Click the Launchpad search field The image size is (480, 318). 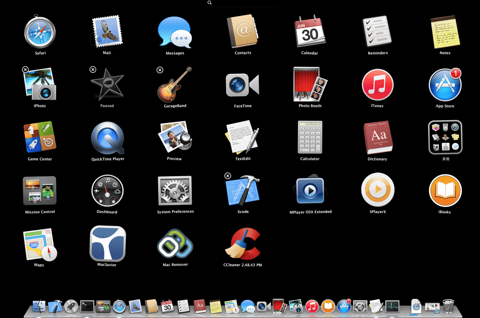pyautogui.click(x=243, y=3)
